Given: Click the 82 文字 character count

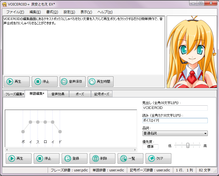Looking at the screenshot, I should (205, 170).
